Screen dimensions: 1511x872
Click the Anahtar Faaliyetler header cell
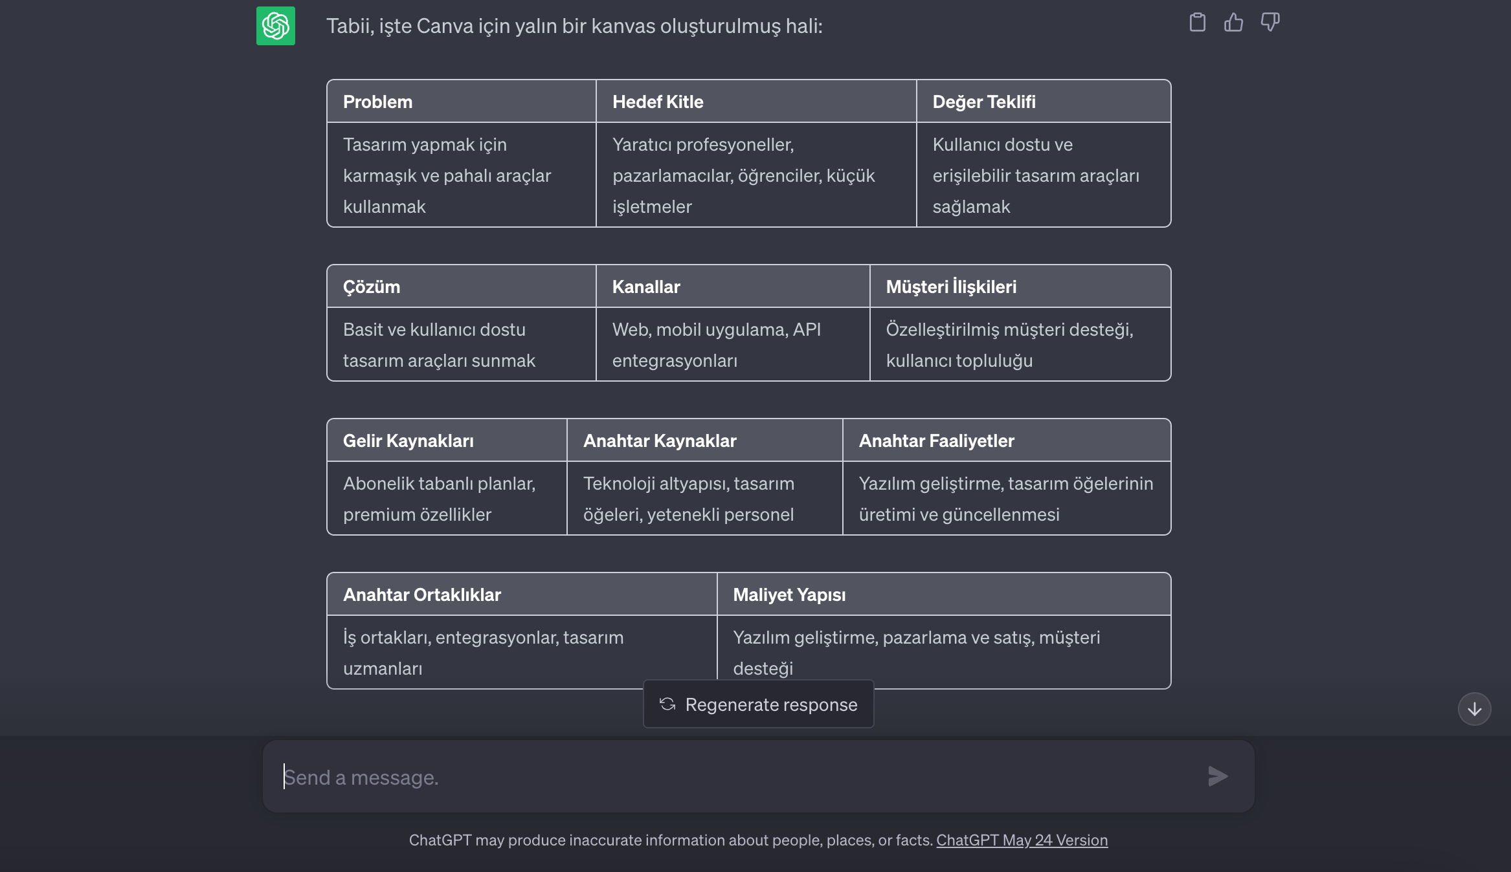click(936, 441)
